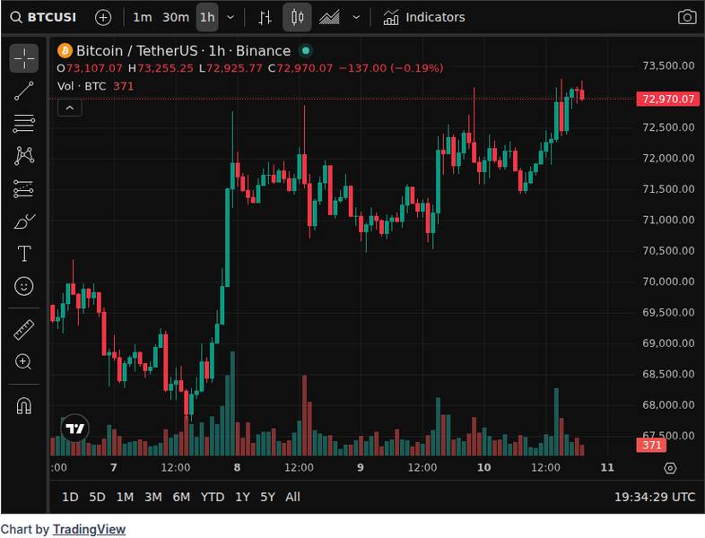705x538 pixels.
Task: Select the 1h interval
Action: (207, 18)
